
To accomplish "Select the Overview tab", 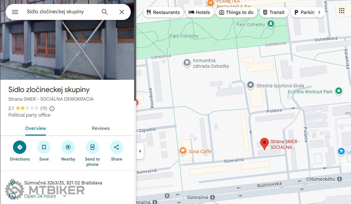I will coord(36,128).
